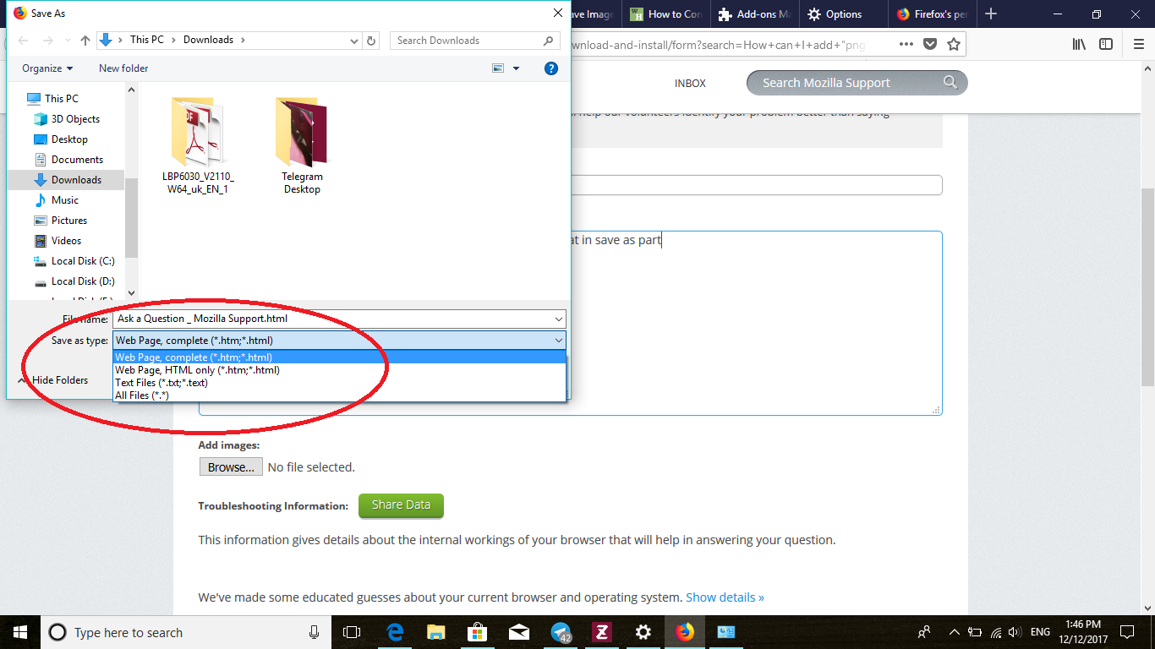Click Hide Folders
Viewport: 1155px width, 649px height.
pos(52,380)
